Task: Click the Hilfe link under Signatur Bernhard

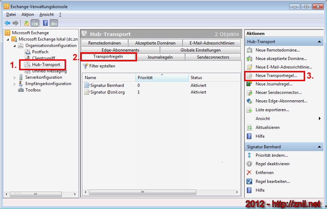Action: [260, 190]
